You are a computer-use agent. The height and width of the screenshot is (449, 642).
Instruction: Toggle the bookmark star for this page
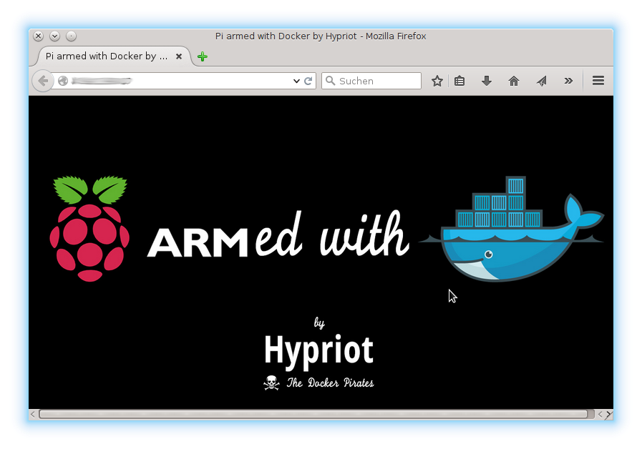(437, 81)
